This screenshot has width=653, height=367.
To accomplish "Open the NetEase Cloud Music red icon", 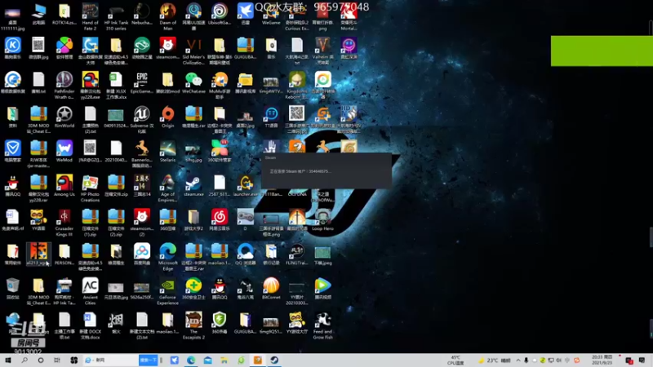I will pos(220,220).
